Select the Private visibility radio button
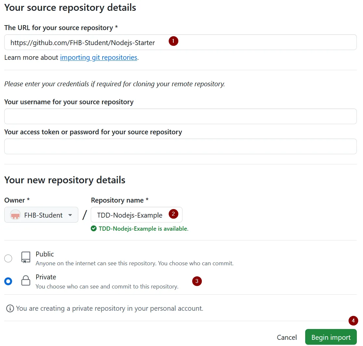Screen dimensions: 363x346 8,281
